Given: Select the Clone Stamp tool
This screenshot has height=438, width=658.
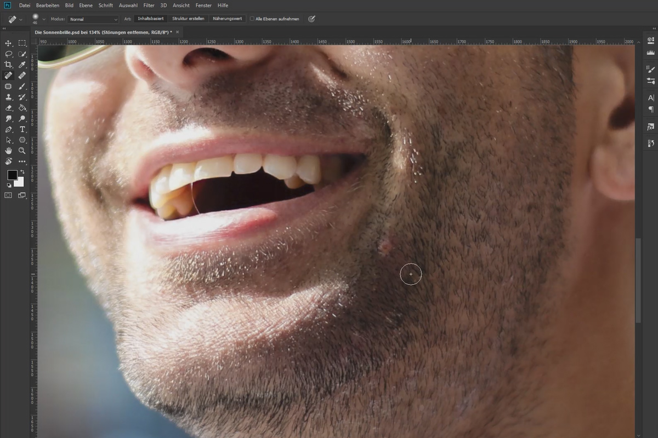Looking at the screenshot, I should tap(8, 97).
